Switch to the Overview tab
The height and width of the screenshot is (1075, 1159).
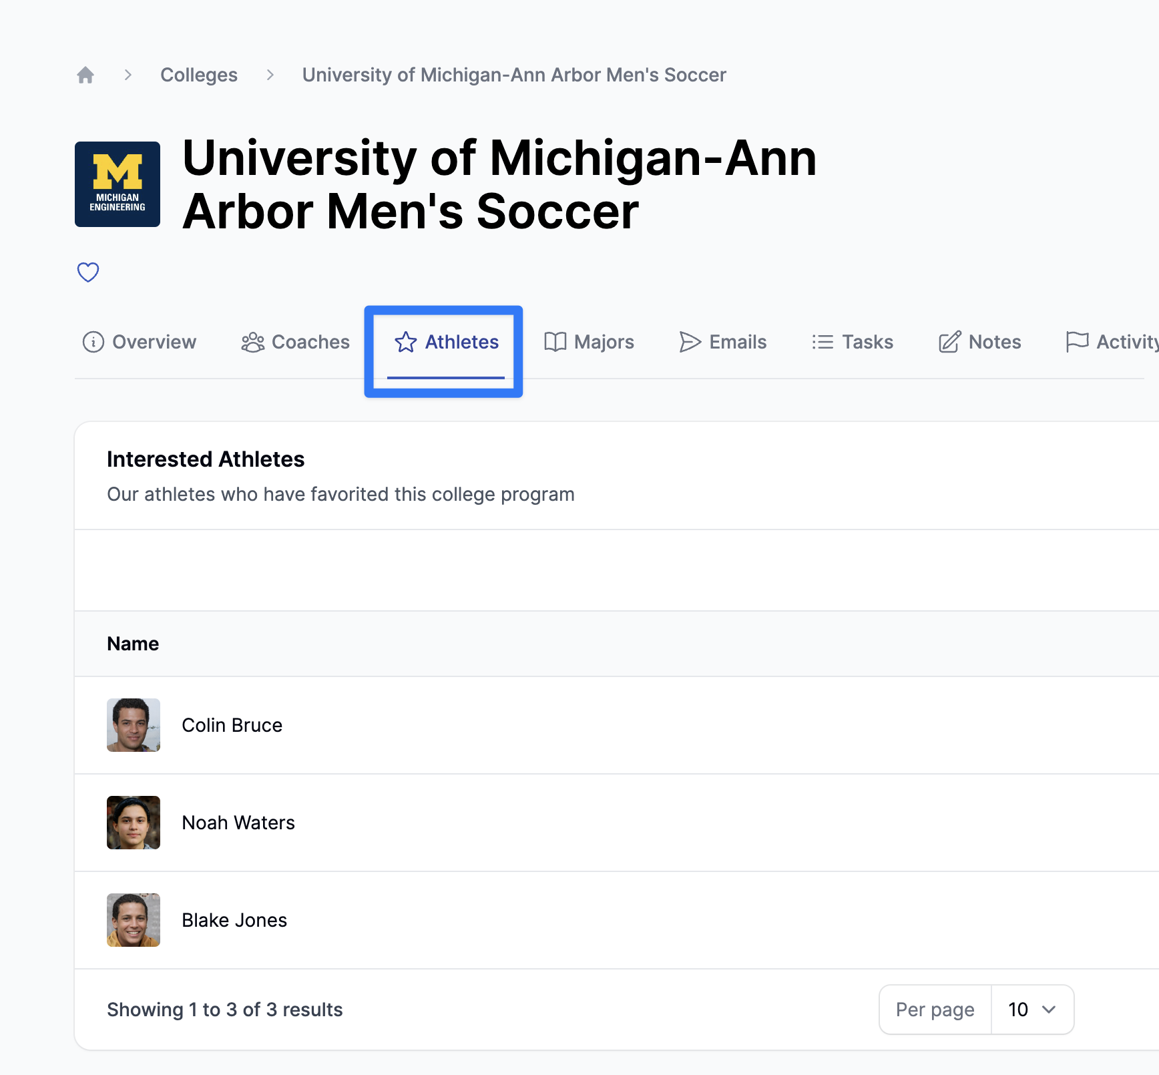point(139,342)
